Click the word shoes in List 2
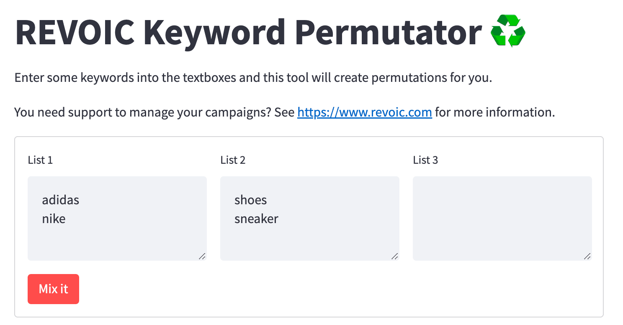This screenshot has height=325, width=623. click(x=251, y=200)
